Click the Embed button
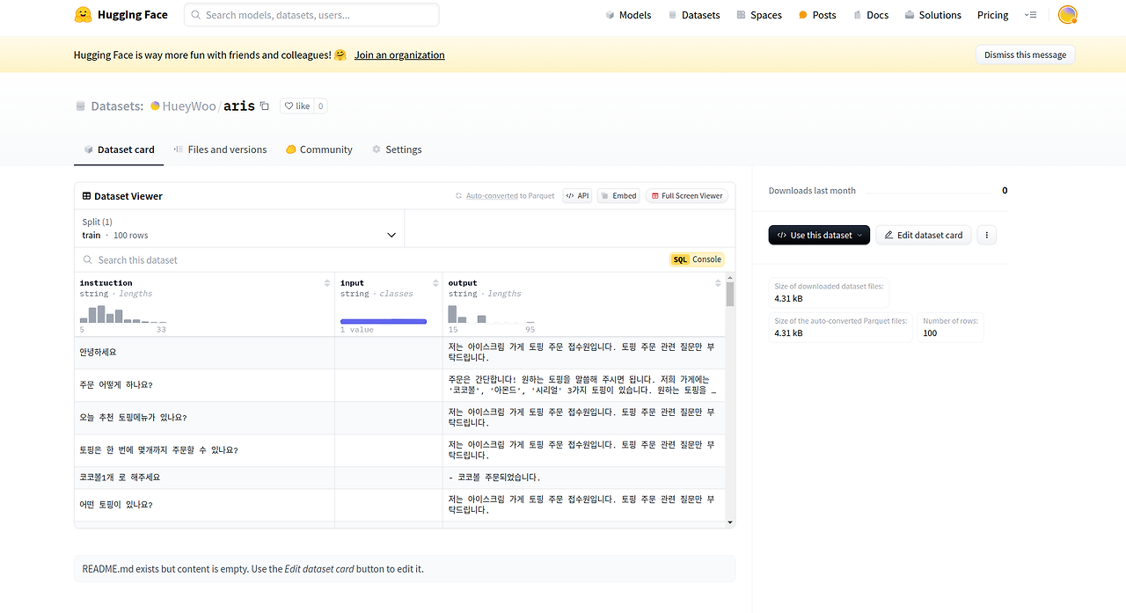 tap(618, 196)
